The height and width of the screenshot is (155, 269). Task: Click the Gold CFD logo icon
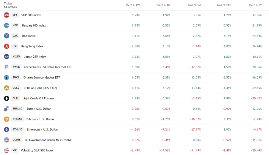point(7,88)
